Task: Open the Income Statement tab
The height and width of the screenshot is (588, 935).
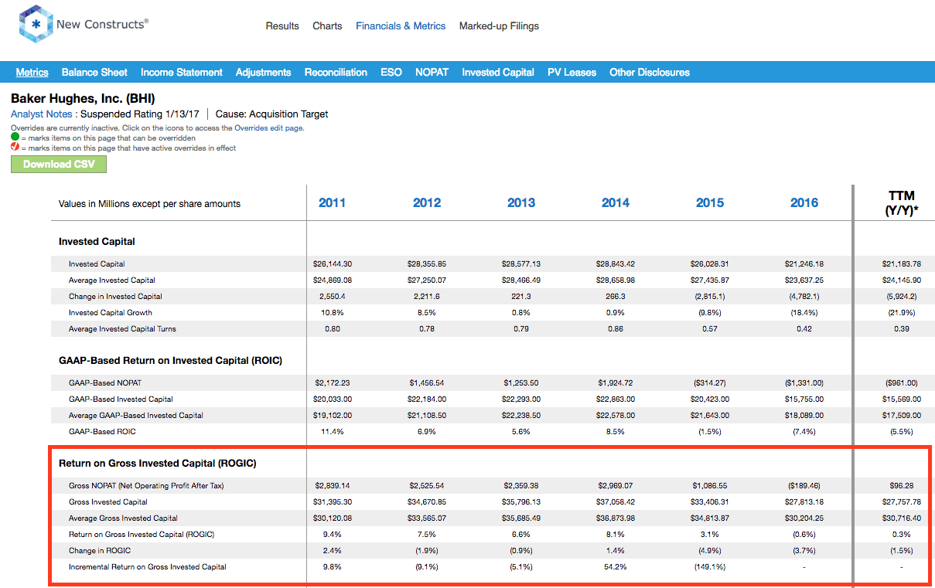Action: 182,72
